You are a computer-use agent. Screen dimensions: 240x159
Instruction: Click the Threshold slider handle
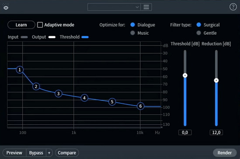185,75
